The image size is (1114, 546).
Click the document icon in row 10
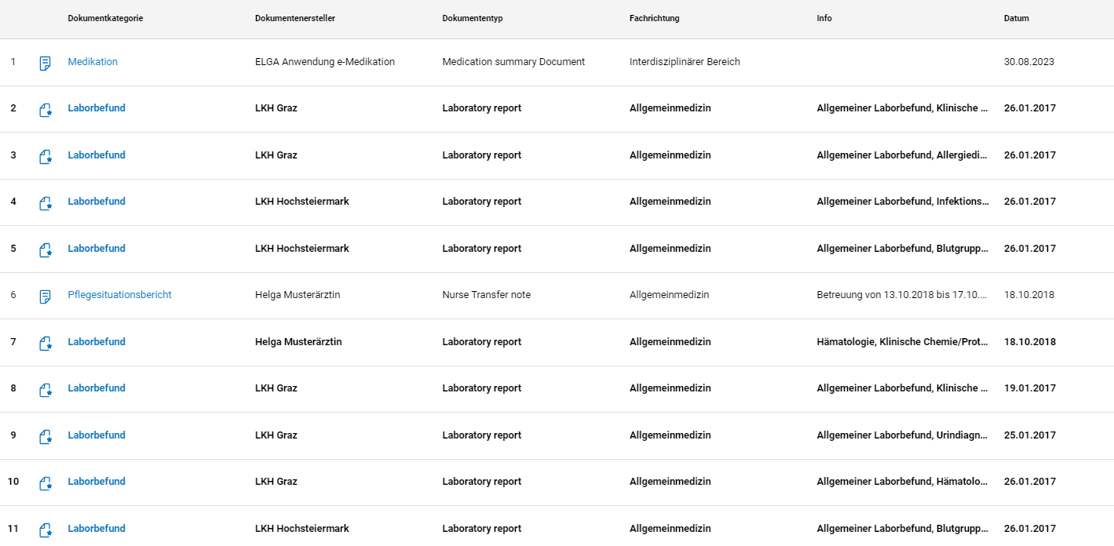(46, 483)
